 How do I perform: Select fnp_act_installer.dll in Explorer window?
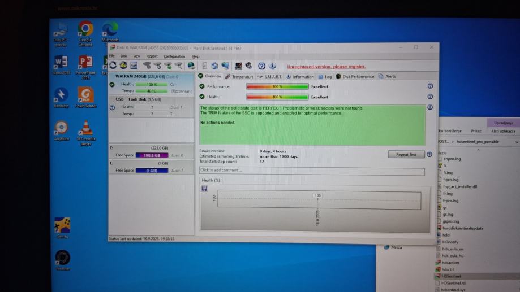click(459, 186)
